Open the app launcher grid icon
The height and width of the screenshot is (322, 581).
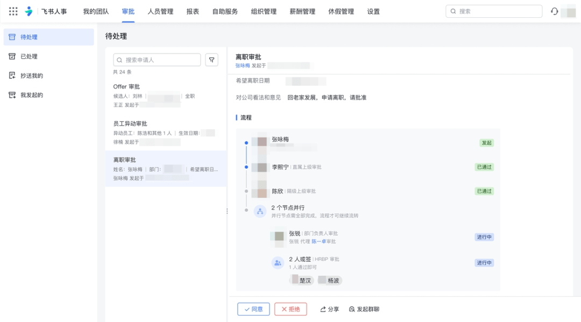[13, 11]
